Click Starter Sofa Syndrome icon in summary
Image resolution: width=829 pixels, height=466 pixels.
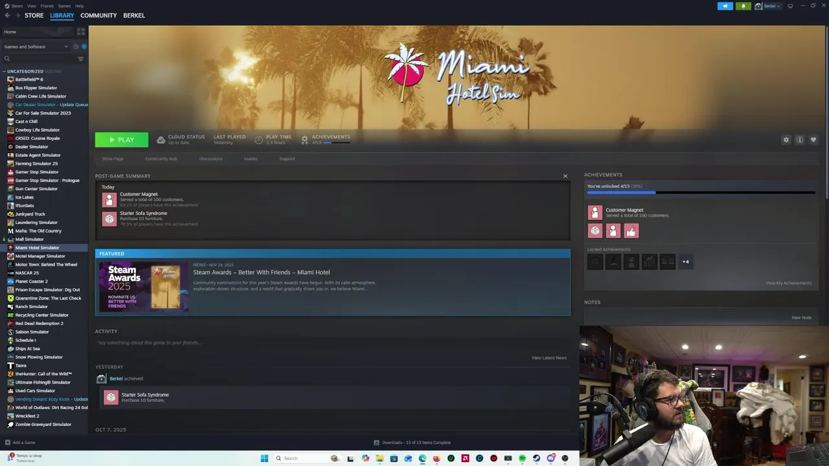click(x=109, y=219)
